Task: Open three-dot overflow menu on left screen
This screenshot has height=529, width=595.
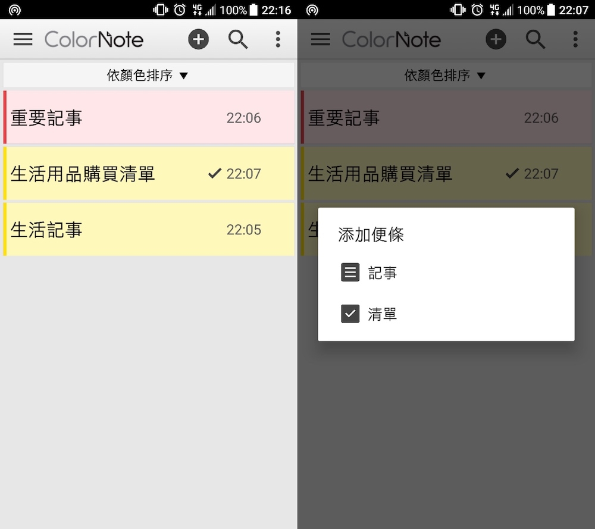Action: point(278,39)
